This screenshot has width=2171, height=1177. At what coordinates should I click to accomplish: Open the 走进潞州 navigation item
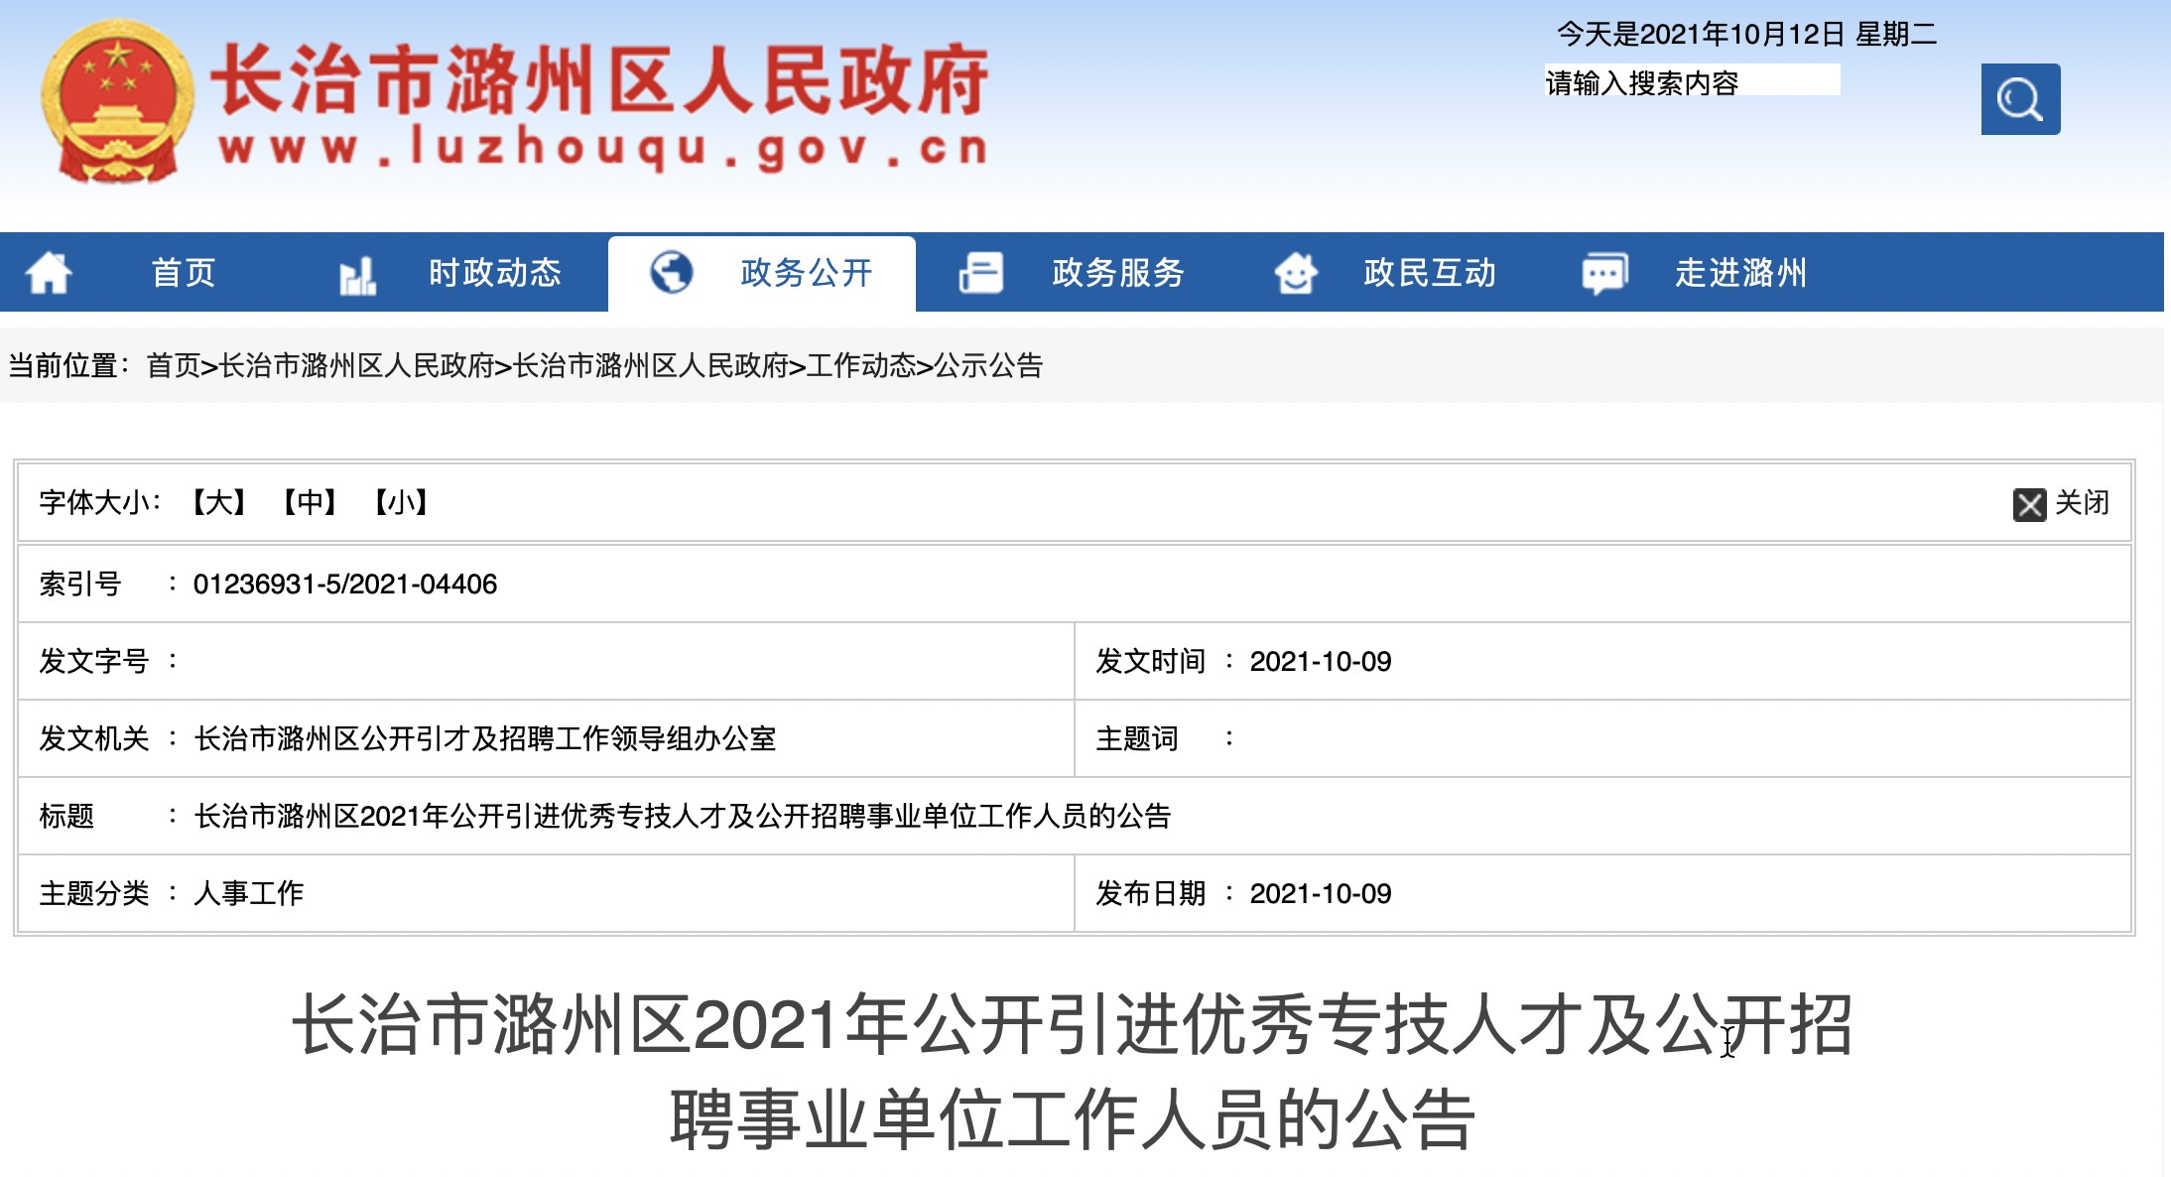coord(1739,273)
